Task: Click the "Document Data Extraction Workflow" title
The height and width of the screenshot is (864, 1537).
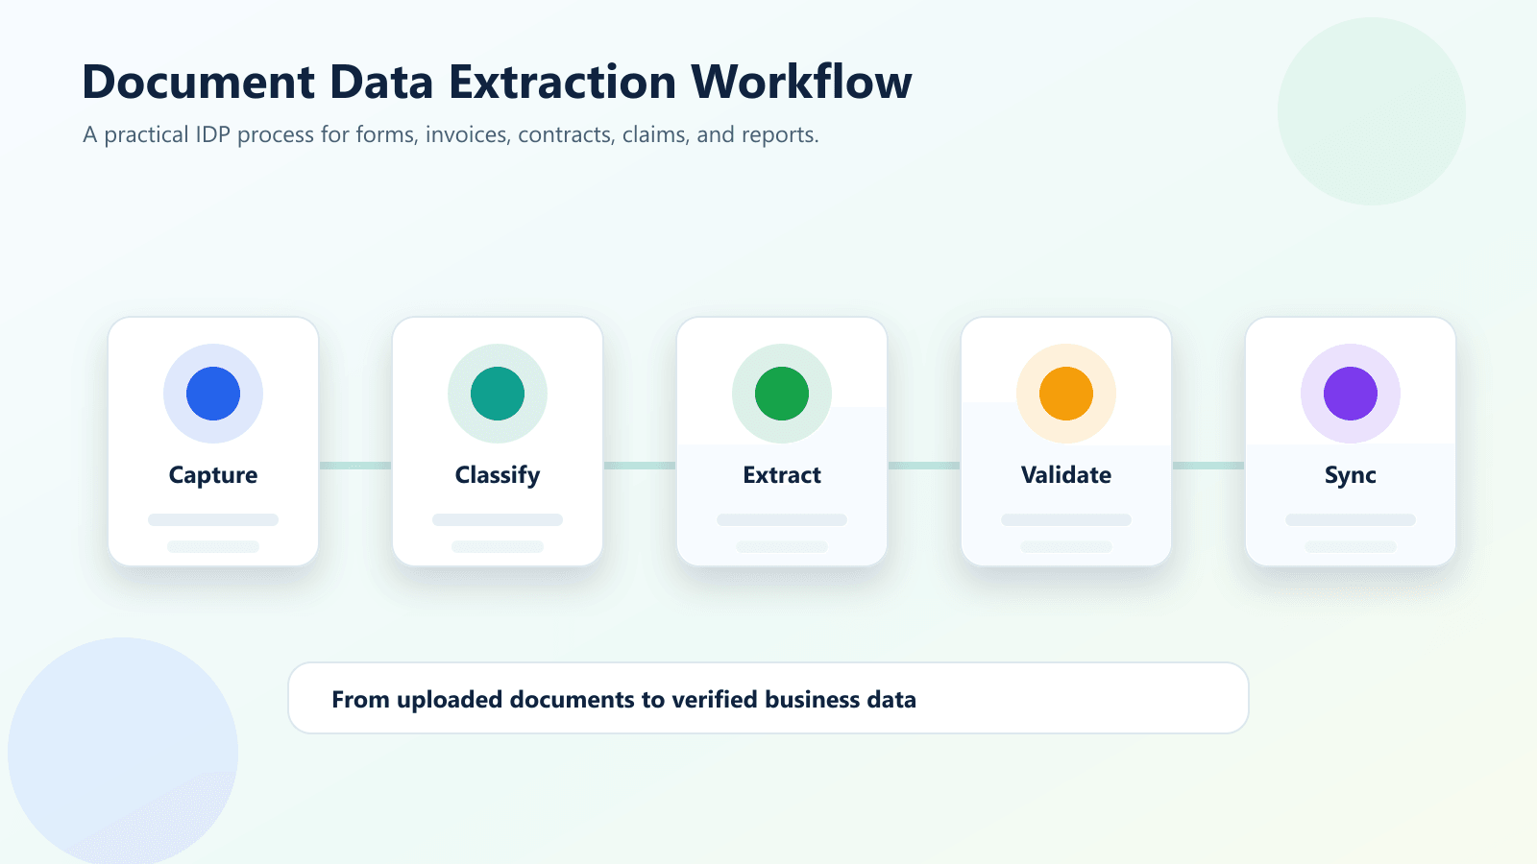Action: (x=497, y=82)
